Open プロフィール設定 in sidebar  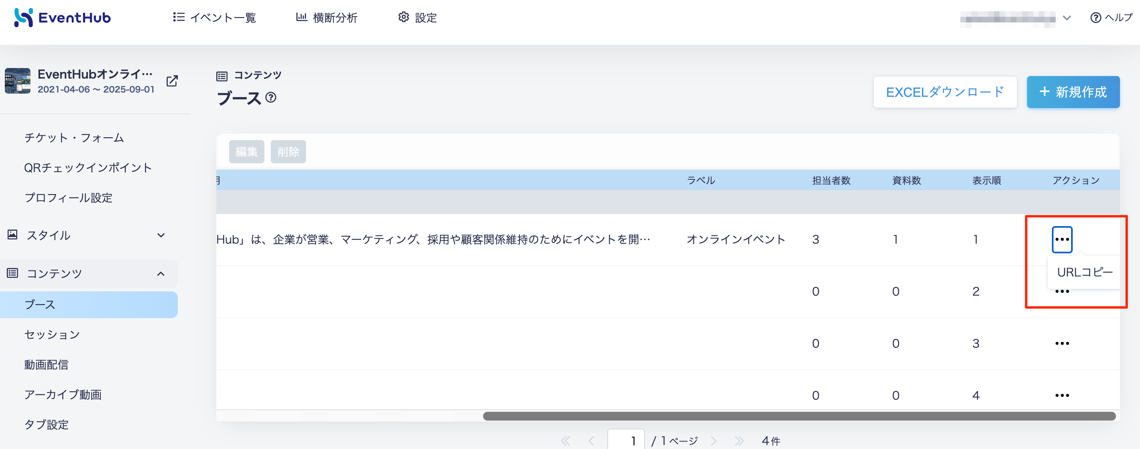click(x=68, y=198)
